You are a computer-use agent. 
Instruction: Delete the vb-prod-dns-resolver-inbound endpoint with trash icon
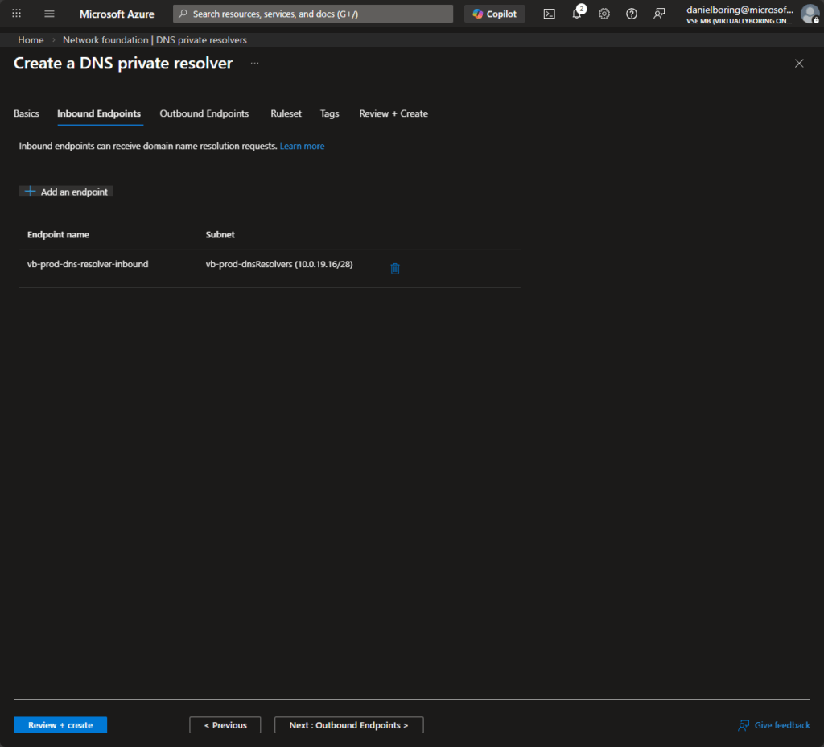pos(395,269)
